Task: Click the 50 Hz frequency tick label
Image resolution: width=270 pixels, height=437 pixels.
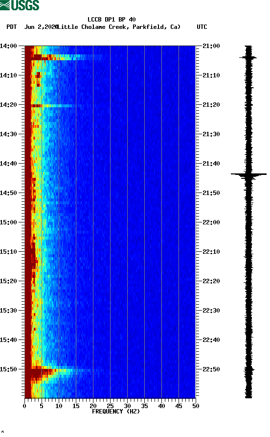Action: [x=196, y=406]
